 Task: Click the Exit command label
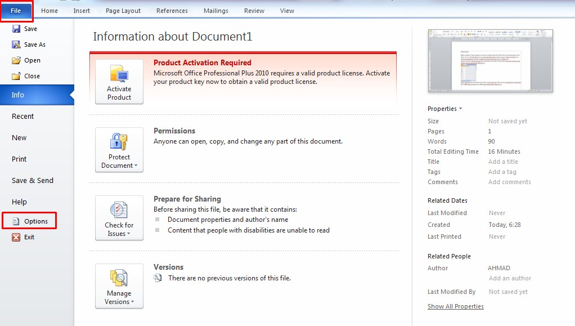(x=29, y=237)
